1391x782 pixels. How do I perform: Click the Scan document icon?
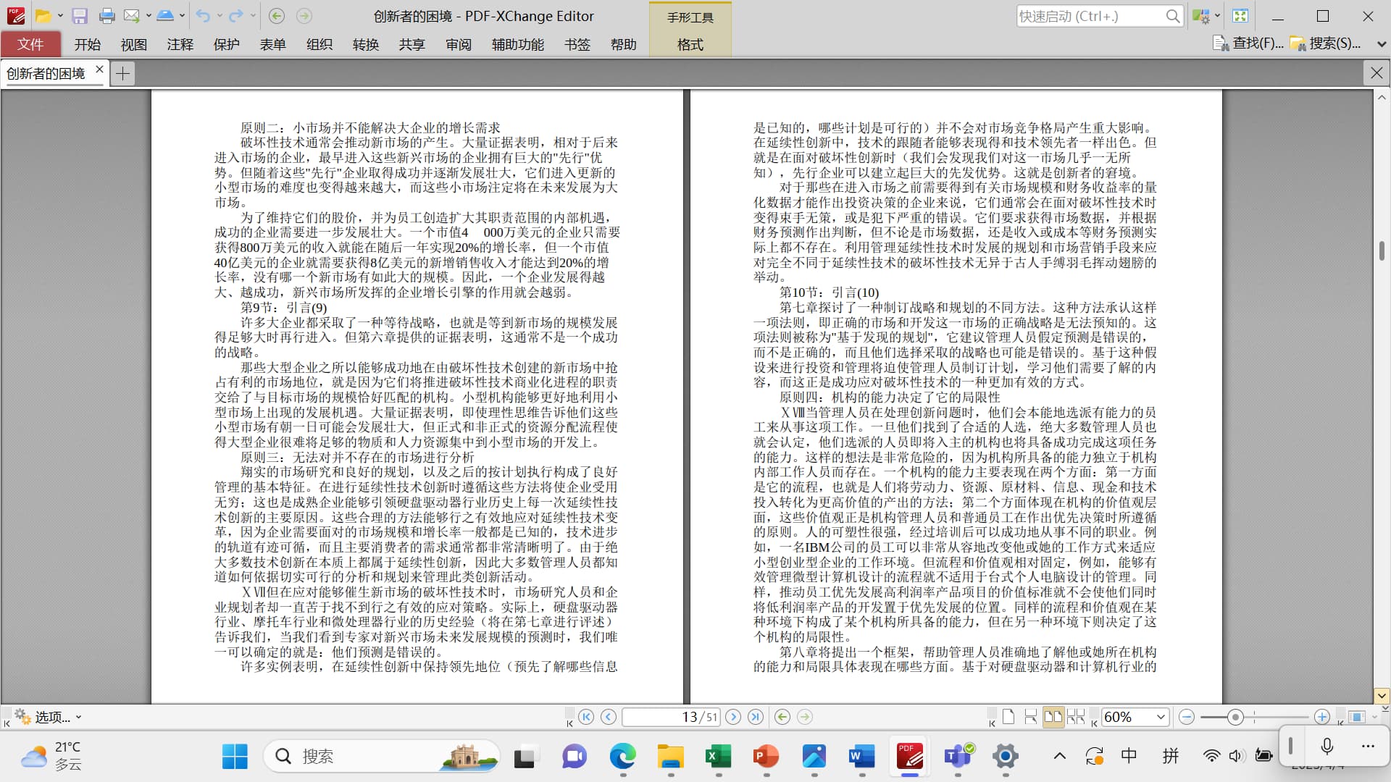165,16
